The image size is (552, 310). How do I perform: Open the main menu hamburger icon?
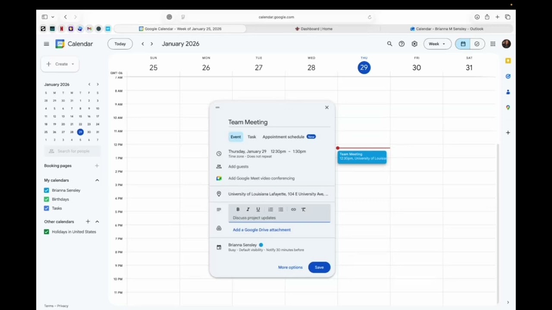(x=46, y=44)
